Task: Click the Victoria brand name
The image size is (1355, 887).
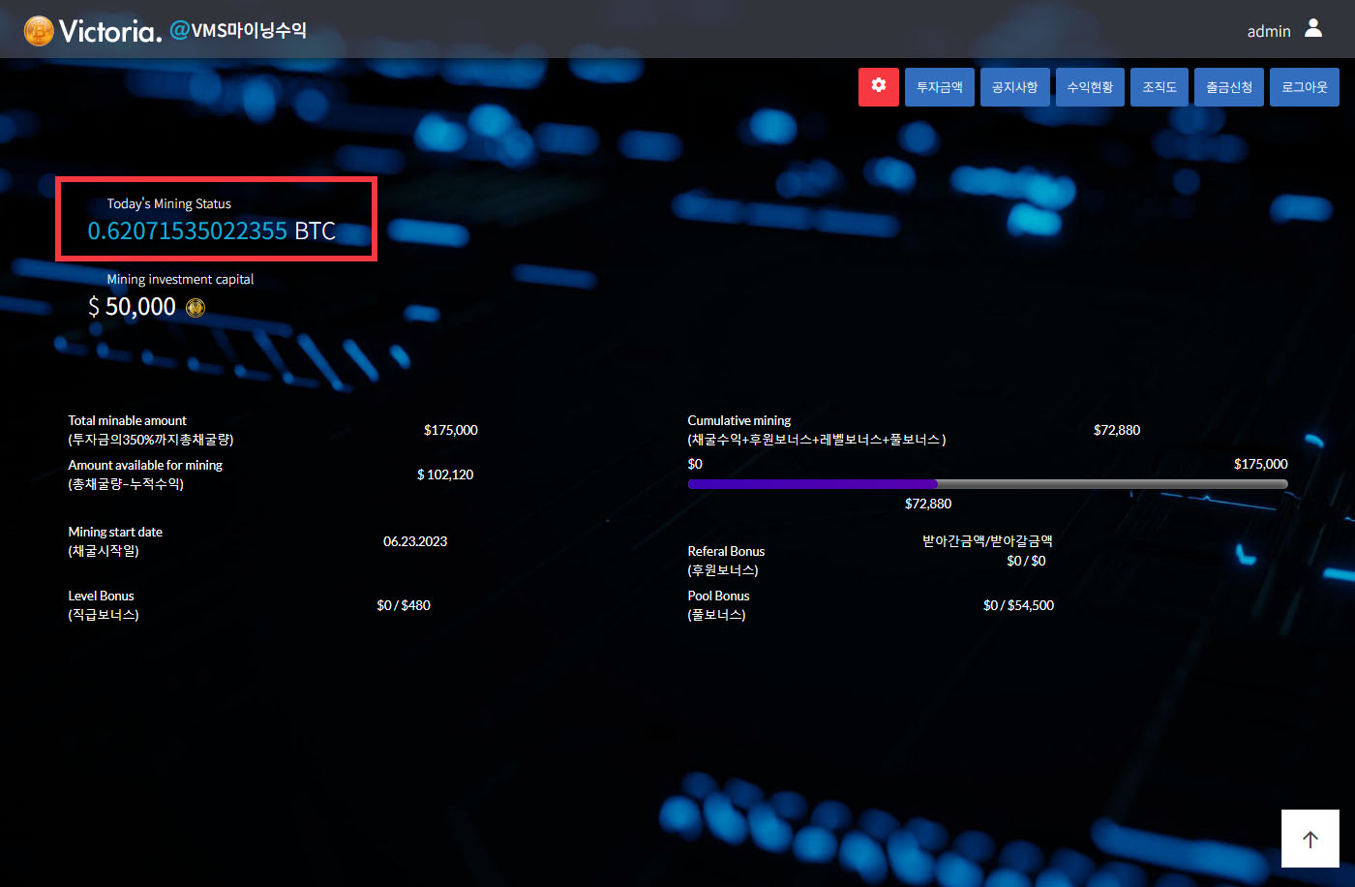Action: [x=109, y=31]
